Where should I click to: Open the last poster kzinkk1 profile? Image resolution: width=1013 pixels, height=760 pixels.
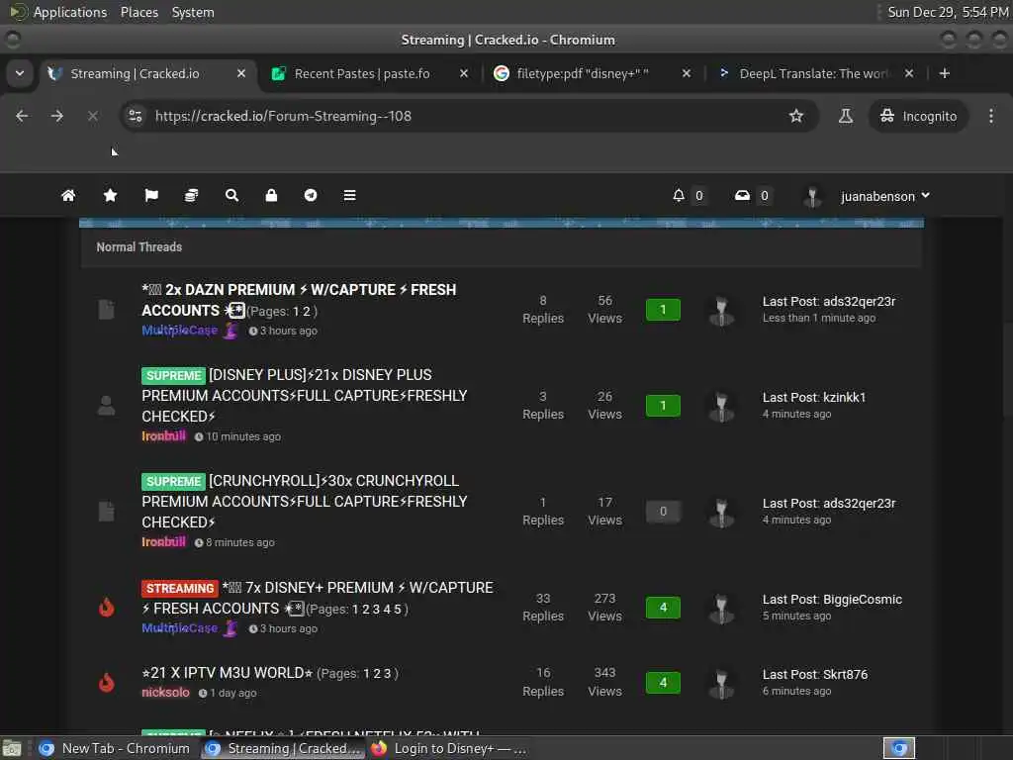(844, 397)
